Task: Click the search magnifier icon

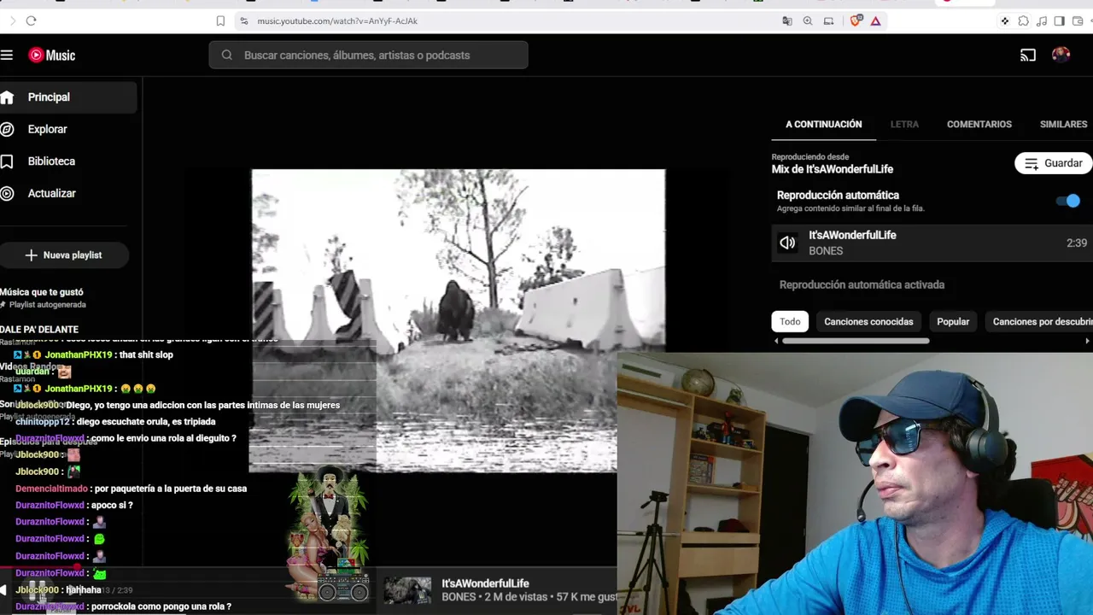Action: [x=227, y=56]
